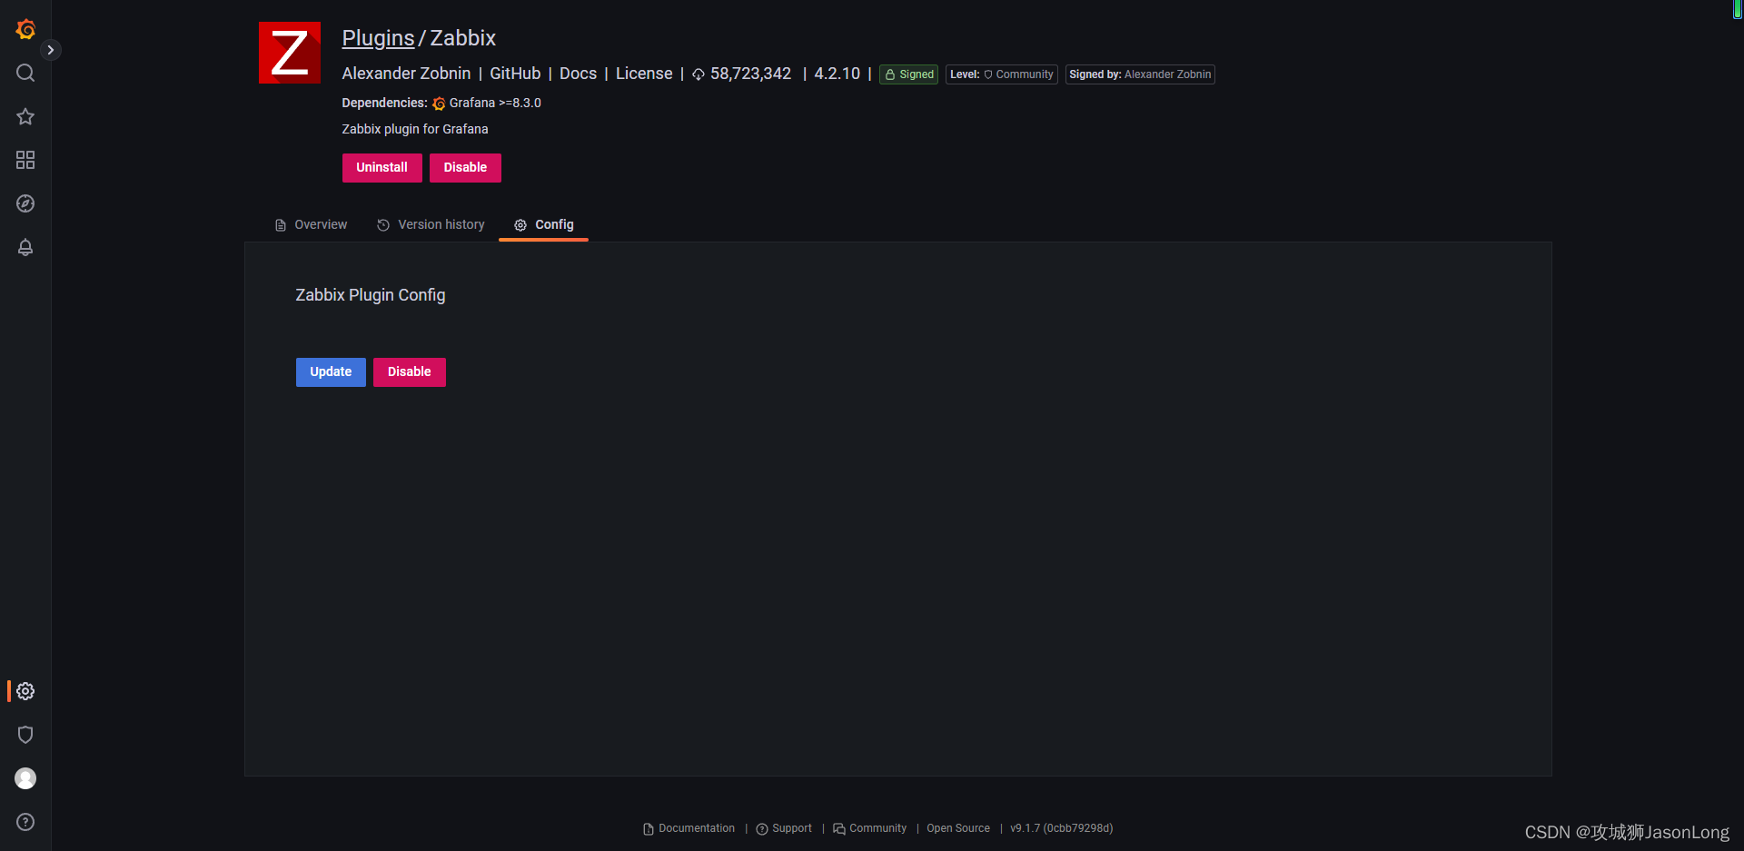Click the Zabbix plugin logo
The image size is (1744, 851).
pos(290,53)
